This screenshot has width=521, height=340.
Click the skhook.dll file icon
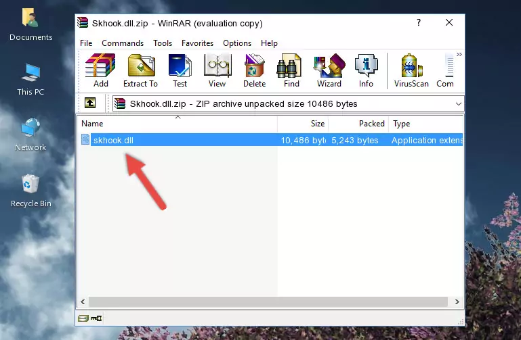click(85, 139)
